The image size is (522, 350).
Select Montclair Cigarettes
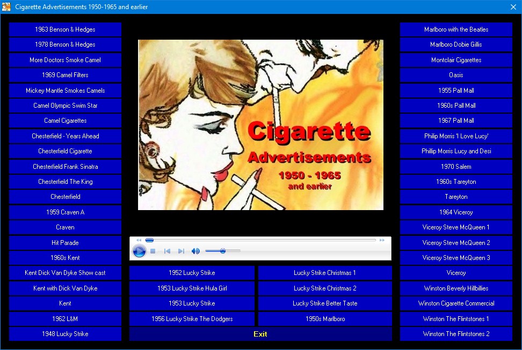tap(456, 60)
